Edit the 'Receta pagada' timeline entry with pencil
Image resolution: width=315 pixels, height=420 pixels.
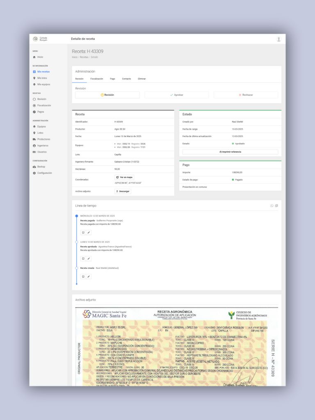click(89, 232)
